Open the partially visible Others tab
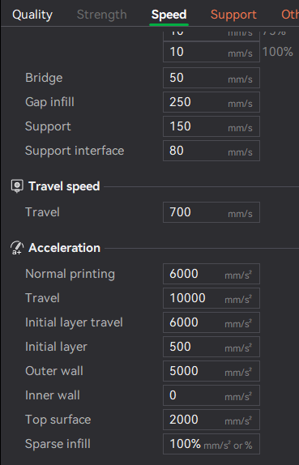299x465 pixels. 290,15
